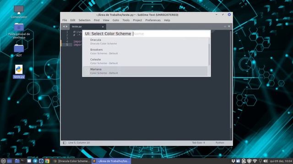Switch to Dracula Color Scheme taskbar window
Image resolution: width=293 pixels, height=164 pixels.
71,161
